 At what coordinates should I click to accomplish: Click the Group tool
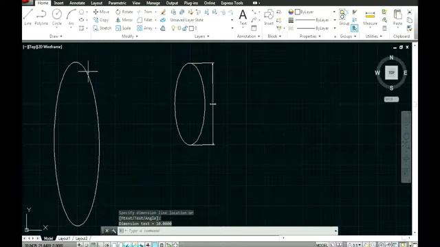344,16
